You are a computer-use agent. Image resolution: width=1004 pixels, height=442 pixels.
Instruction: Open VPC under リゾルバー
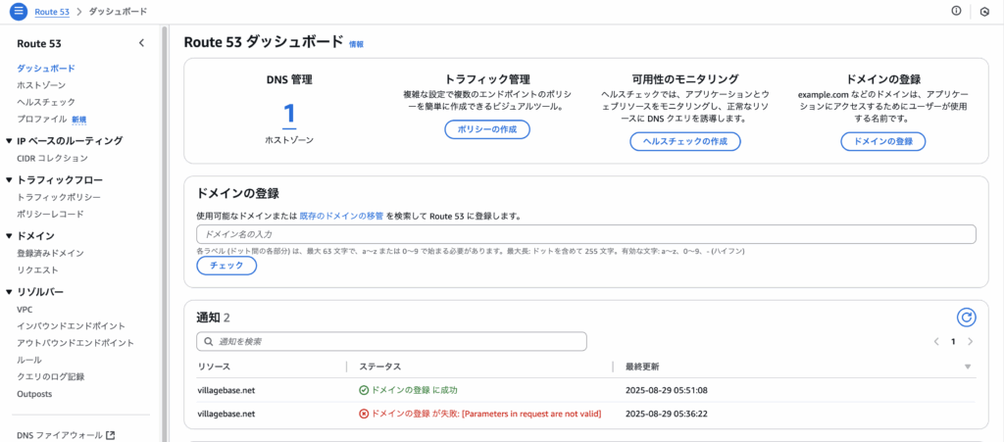point(25,310)
